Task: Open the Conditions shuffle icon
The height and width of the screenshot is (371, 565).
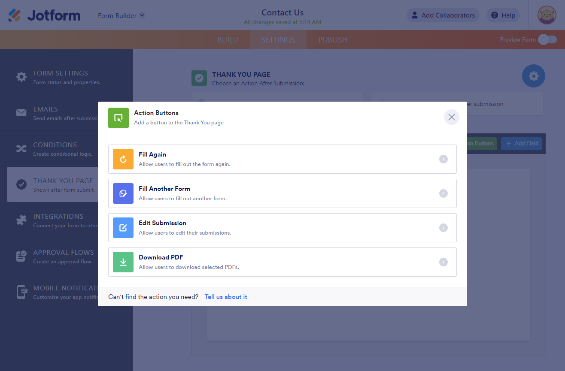Action: pos(21,149)
